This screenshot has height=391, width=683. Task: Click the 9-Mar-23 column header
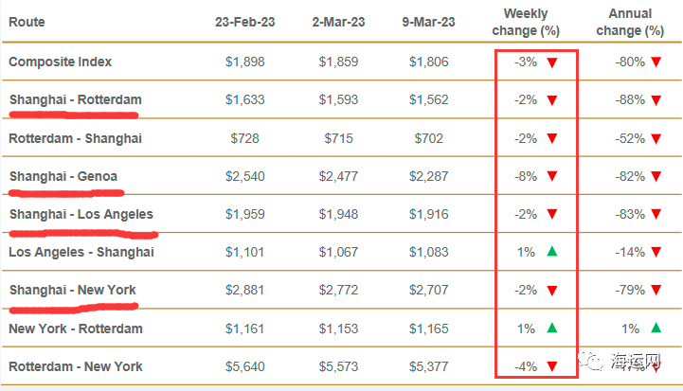point(427,22)
